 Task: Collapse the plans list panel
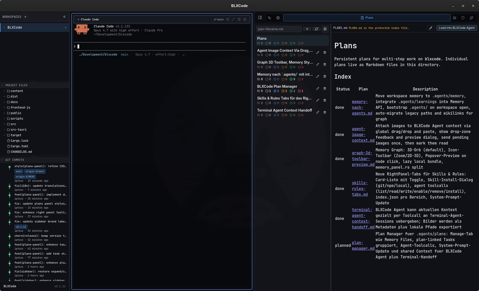pyautogui.click(x=325, y=29)
